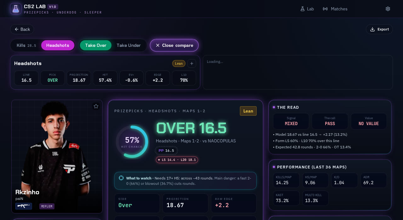Click the KAST 73.2% stat

click(286, 198)
